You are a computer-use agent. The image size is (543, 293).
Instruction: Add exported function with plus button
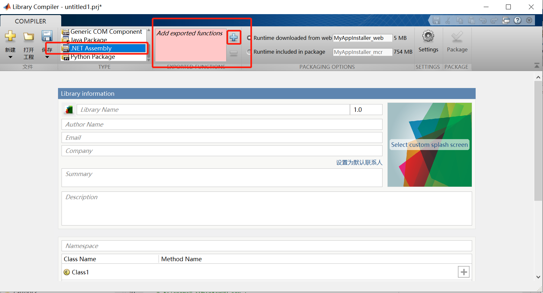coord(234,38)
